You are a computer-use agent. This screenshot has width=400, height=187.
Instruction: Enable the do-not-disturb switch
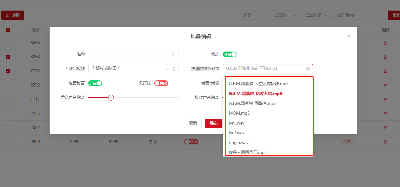(x=161, y=83)
